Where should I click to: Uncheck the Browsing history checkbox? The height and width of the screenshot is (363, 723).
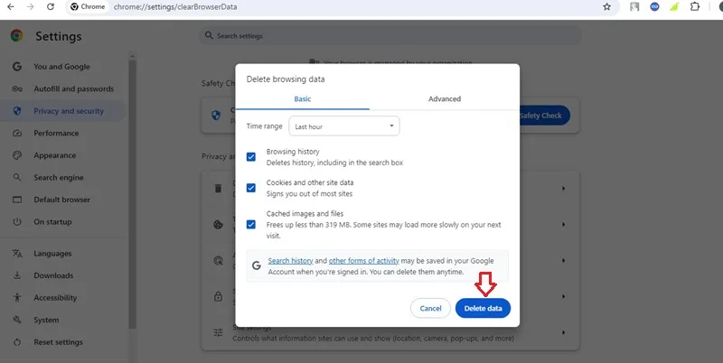251,157
